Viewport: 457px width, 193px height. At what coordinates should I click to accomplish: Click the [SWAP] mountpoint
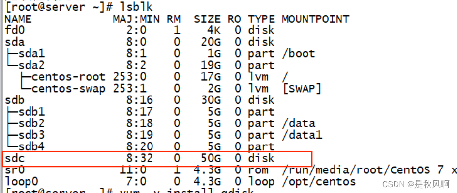(x=302, y=88)
